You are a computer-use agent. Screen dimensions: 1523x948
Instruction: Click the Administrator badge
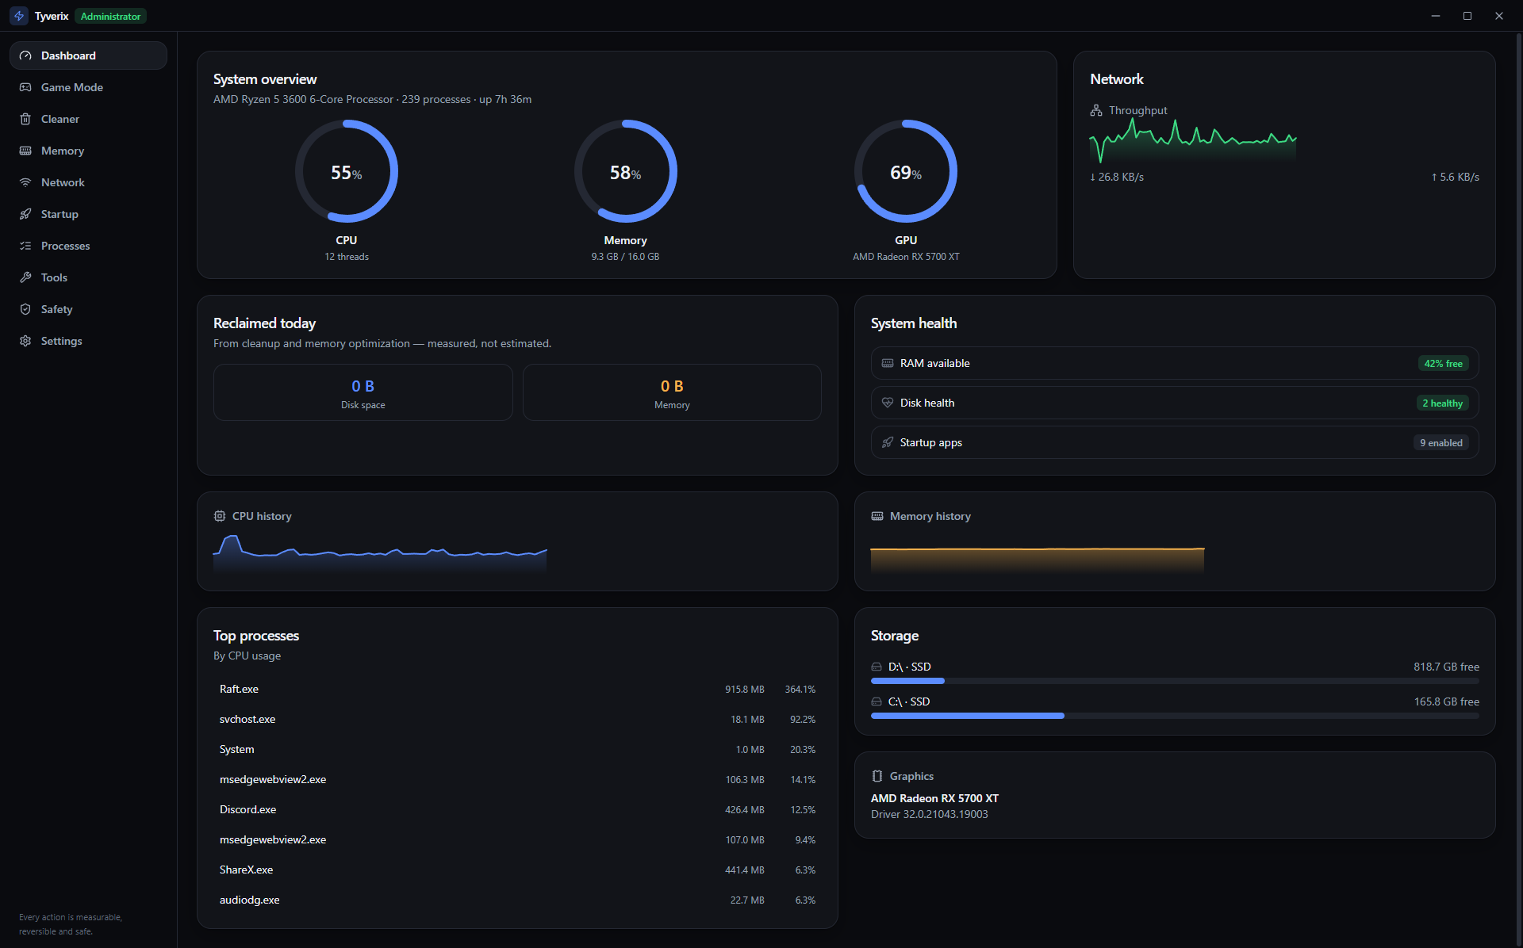pyautogui.click(x=110, y=16)
